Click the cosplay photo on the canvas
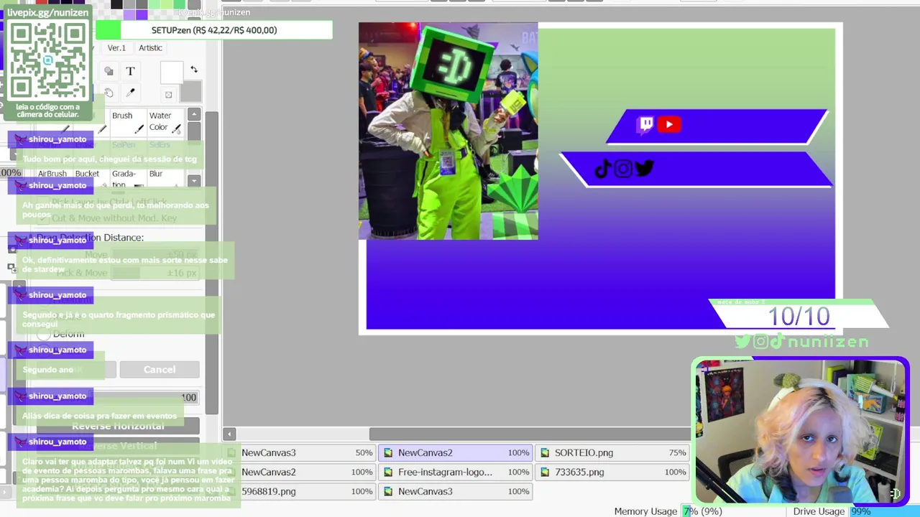Image resolution: width=920 pixels, height=517 pixels. (x=448, y=131)
